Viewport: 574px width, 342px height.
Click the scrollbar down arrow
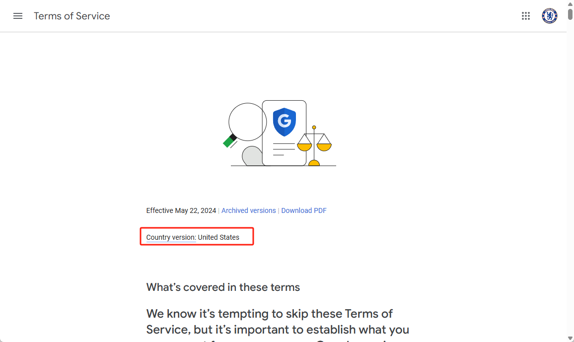pos(570,338)
